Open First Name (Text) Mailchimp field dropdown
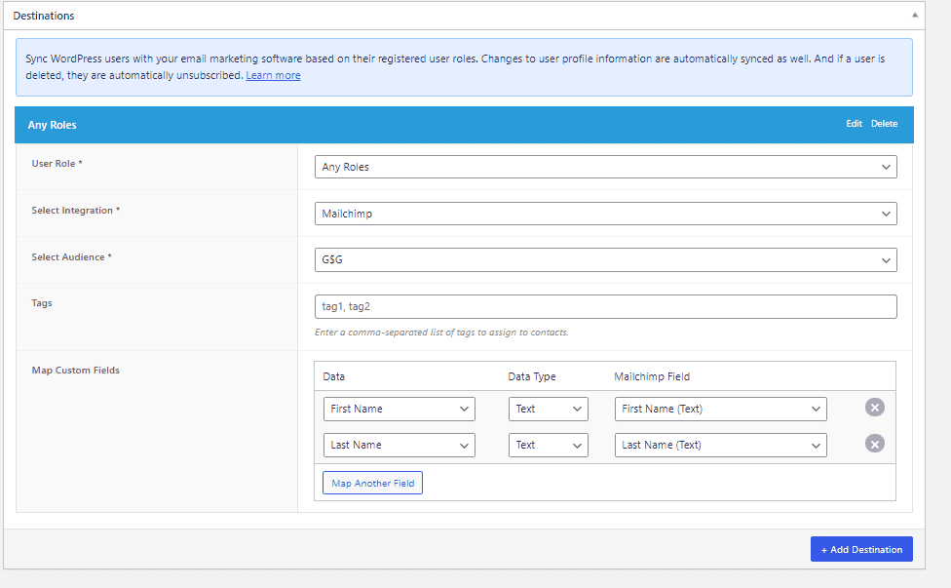951x588 pixels. point(720,409)
